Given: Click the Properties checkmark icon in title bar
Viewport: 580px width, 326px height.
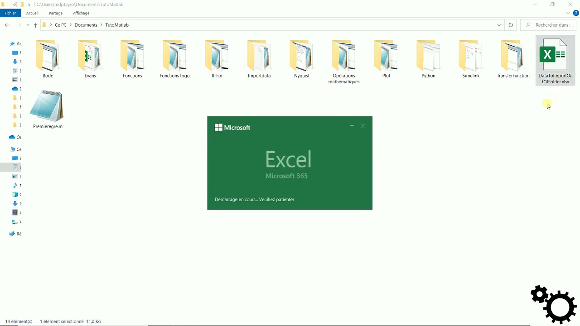Looking at the screenshot, I should coord(15,5).
